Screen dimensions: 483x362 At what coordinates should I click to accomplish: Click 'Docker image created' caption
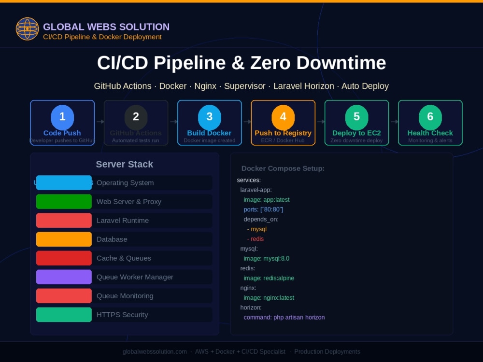[x=210, y=140]
